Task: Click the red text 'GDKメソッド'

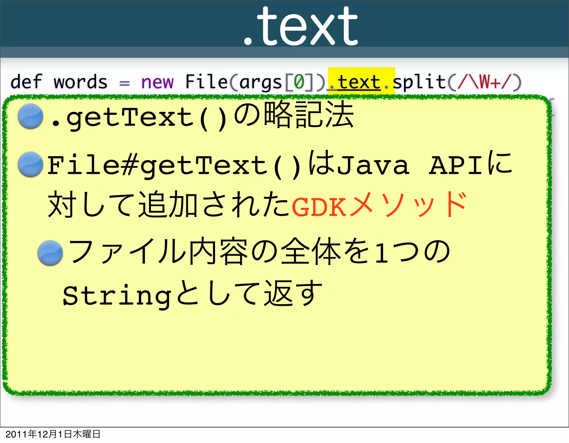Action: click(x=380, y=205)
